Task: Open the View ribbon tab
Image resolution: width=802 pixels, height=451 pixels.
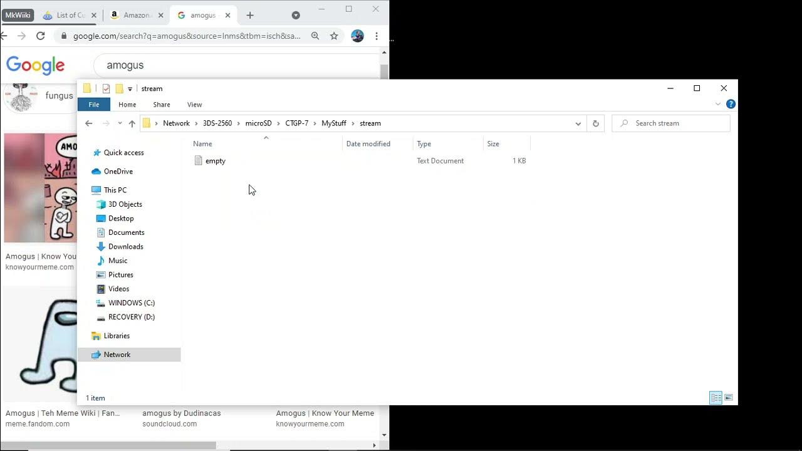Action: [x=194, y=105]
